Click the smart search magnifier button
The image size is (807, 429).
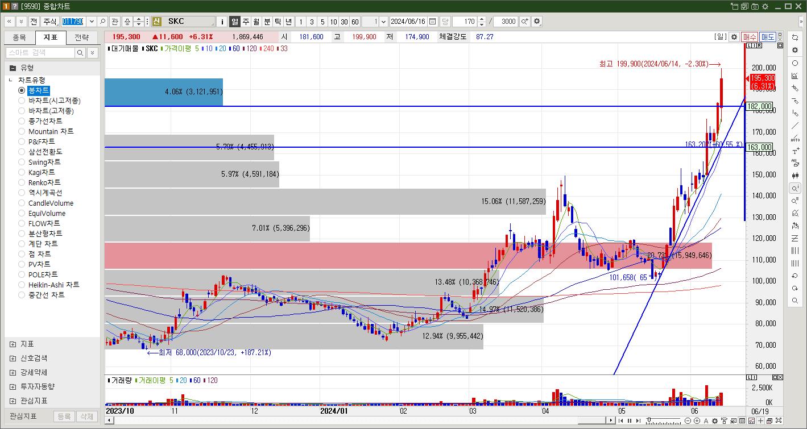pos(81,52)
